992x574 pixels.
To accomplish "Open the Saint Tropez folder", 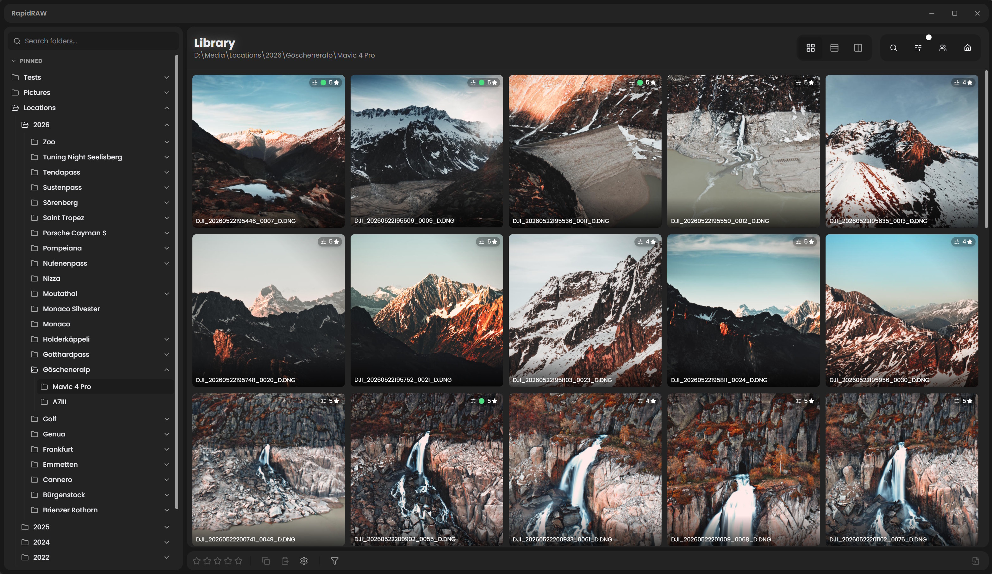I will point(63,218).
